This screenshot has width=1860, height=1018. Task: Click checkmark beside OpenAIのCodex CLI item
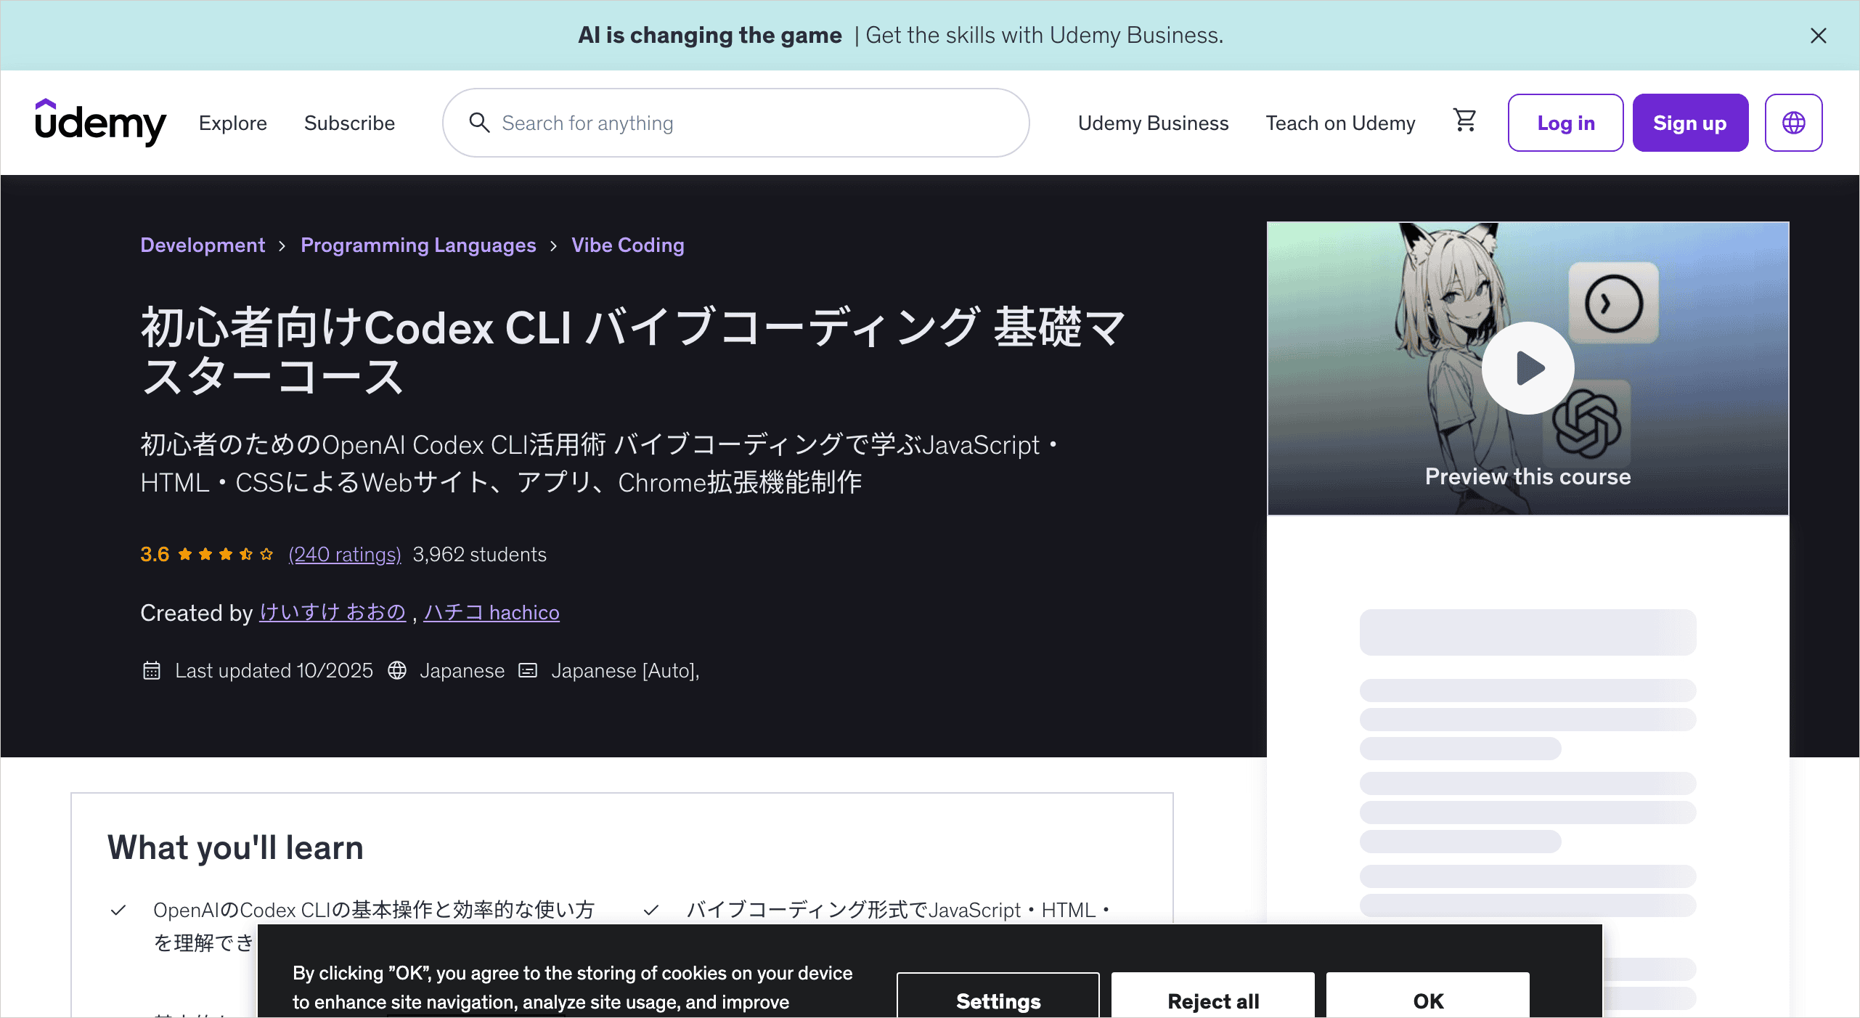click(x=118, y=910)
